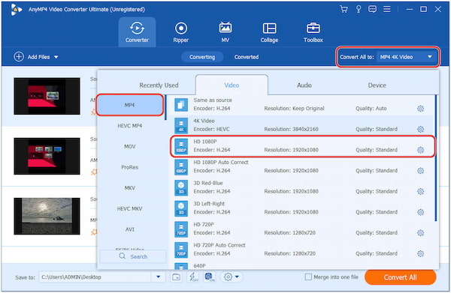Click the register key icon
451x293 pixels.
[x=359, y=9]
